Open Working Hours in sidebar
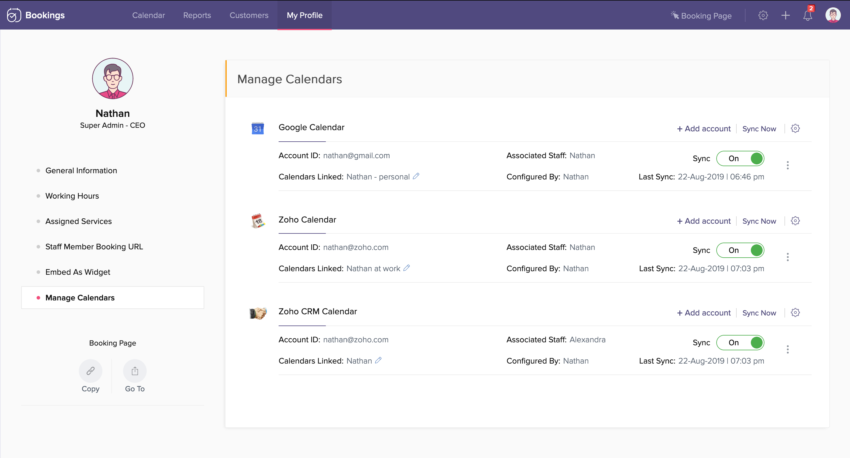The height and width of the screenshot is (458, 850). tap(72, 196)
